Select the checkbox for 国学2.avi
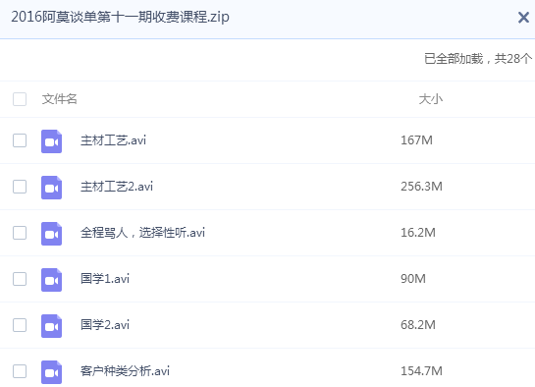 pos(20,325)
